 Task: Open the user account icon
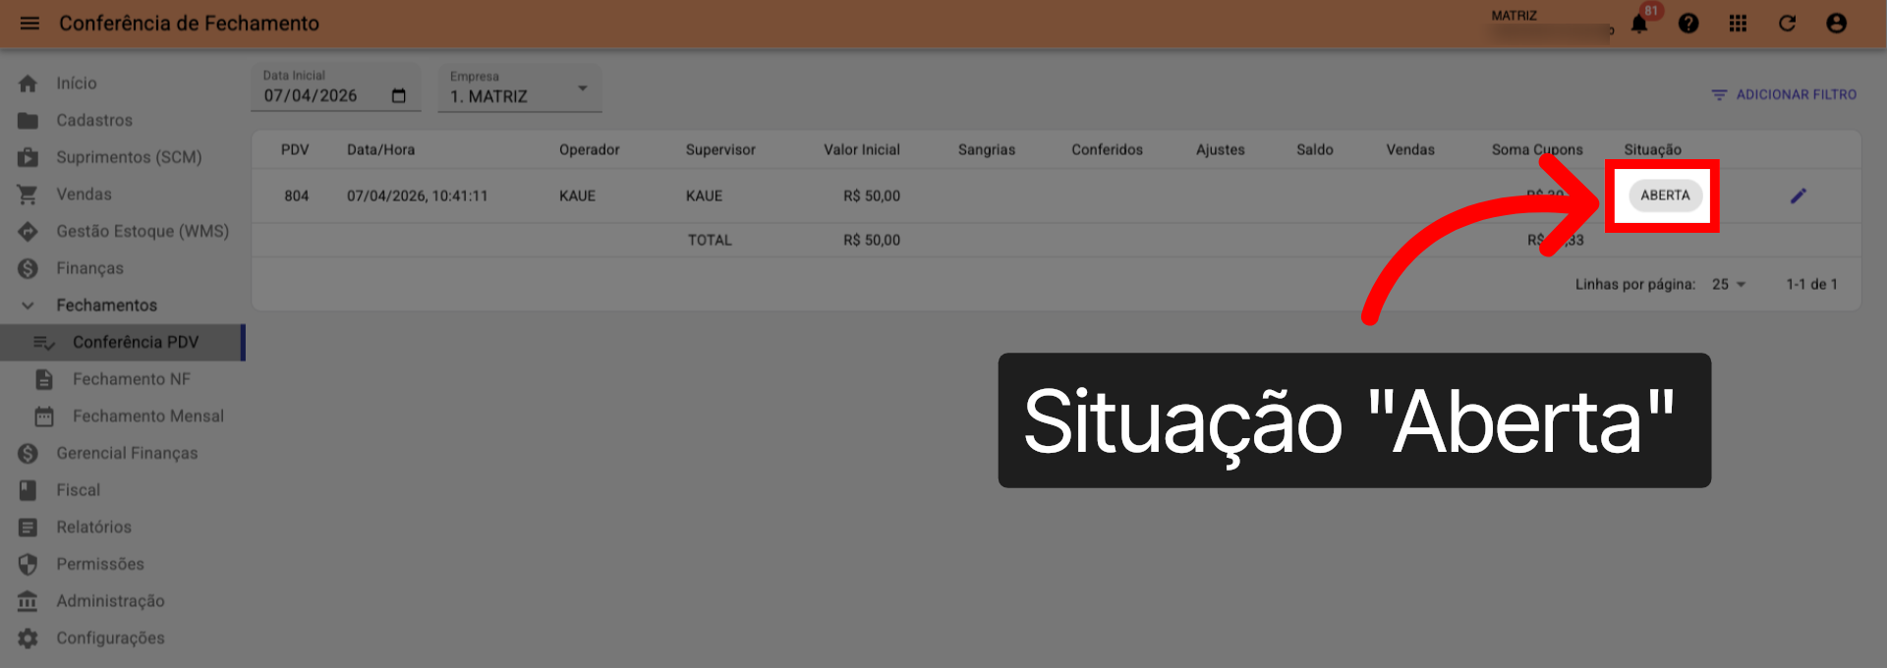click(x=1836, y=24)
